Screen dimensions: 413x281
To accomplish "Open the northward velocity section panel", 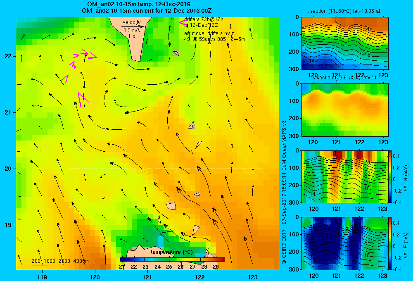I will click(345, 176).
